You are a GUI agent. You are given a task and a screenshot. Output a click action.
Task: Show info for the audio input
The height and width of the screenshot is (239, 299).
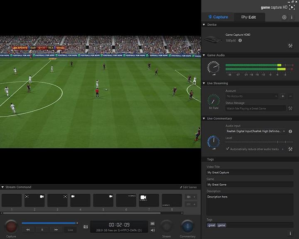pos(290,131)
